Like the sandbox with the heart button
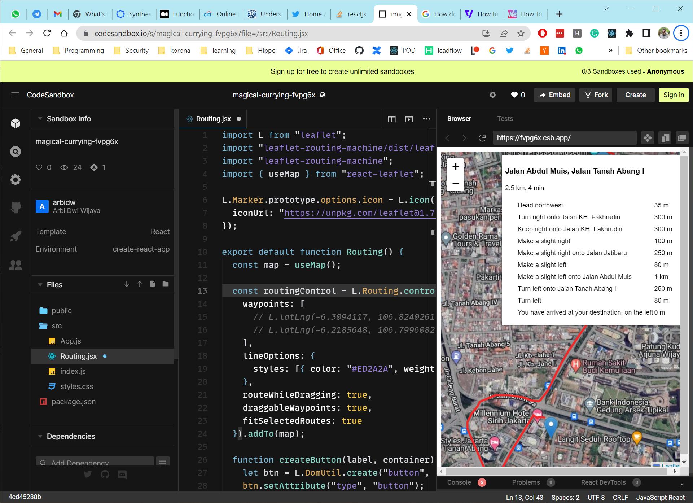This screenshot has width=693, height=503. (518, 95)
